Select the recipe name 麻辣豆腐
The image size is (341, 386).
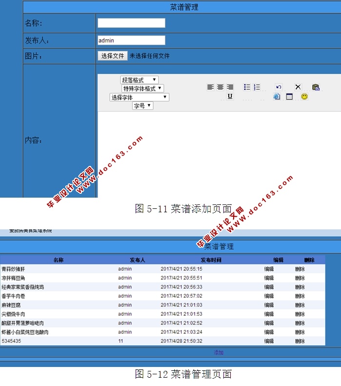(x=11, y=305)
